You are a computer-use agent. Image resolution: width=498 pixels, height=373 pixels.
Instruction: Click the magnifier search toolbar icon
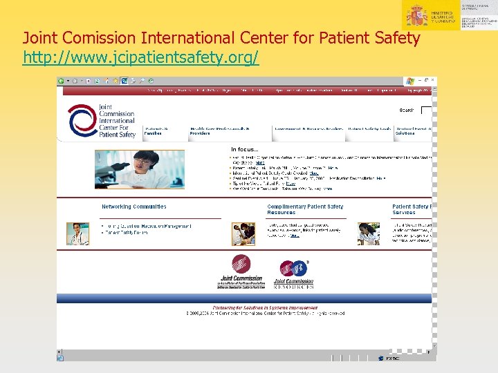[x=142, y=81]
